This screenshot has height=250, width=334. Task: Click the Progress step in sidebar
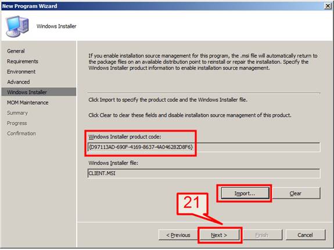click(17, 123)
